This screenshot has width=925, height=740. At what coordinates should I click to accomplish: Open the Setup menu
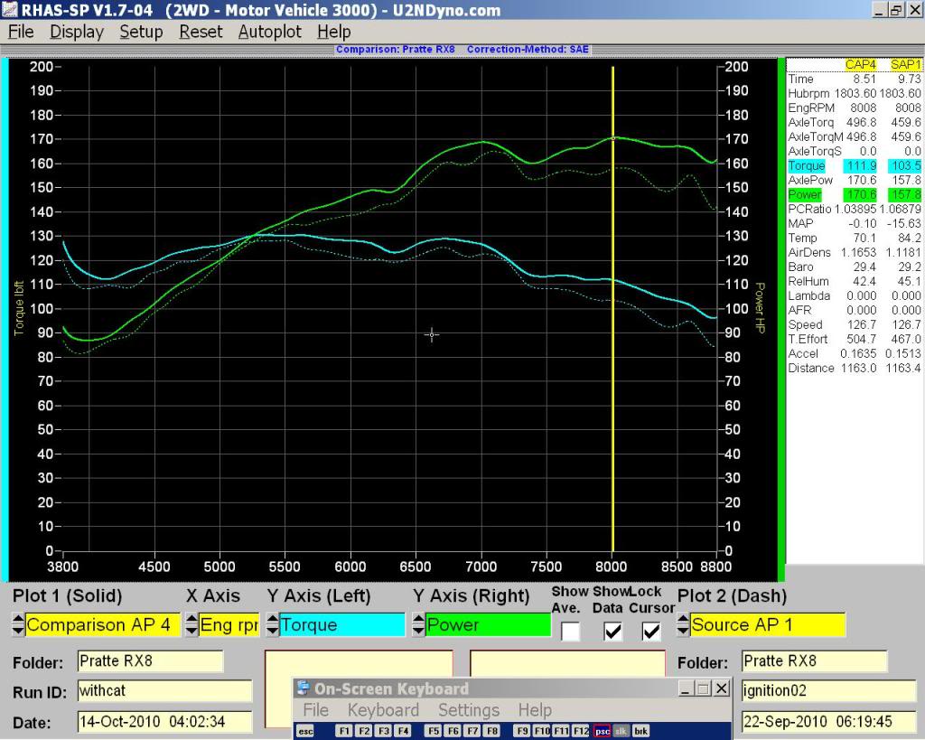[x=141, y=32]
